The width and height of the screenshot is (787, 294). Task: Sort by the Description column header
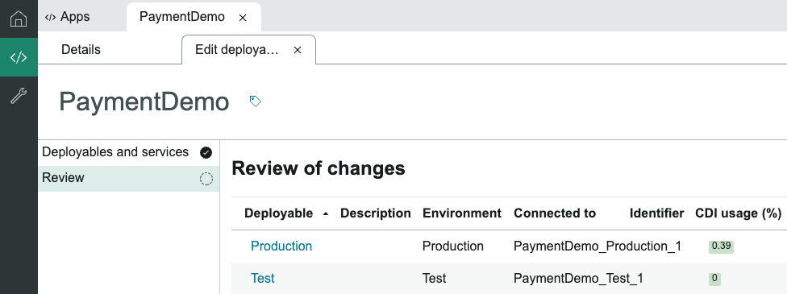pyautogui.click(x=376, y=213)
